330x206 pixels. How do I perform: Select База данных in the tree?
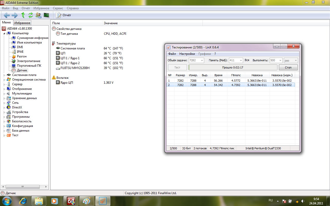coord(21,131)
